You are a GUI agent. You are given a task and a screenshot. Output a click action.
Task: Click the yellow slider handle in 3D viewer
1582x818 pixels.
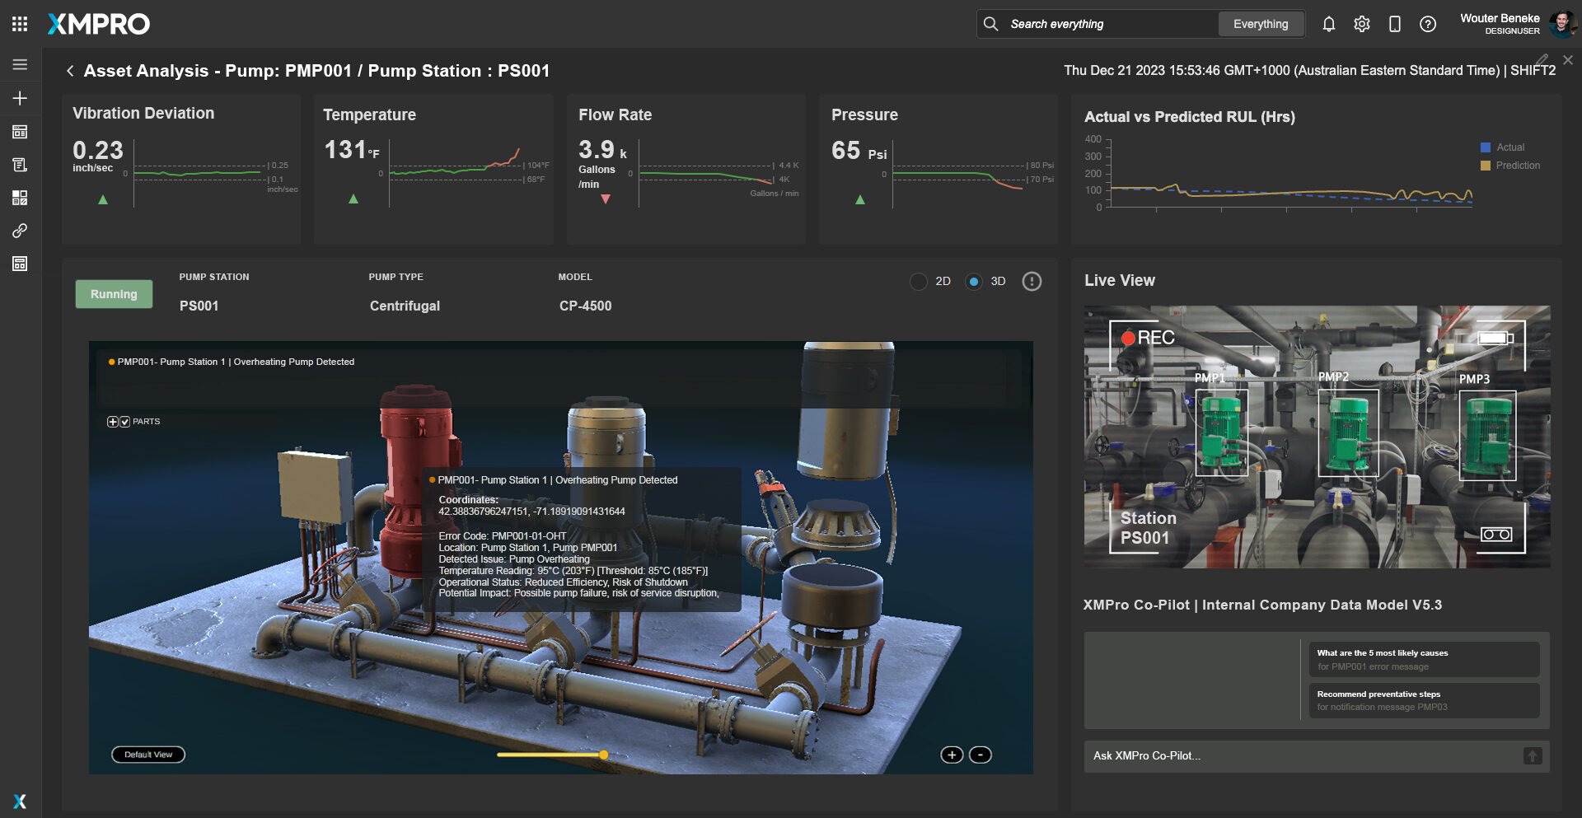[604, 755]
